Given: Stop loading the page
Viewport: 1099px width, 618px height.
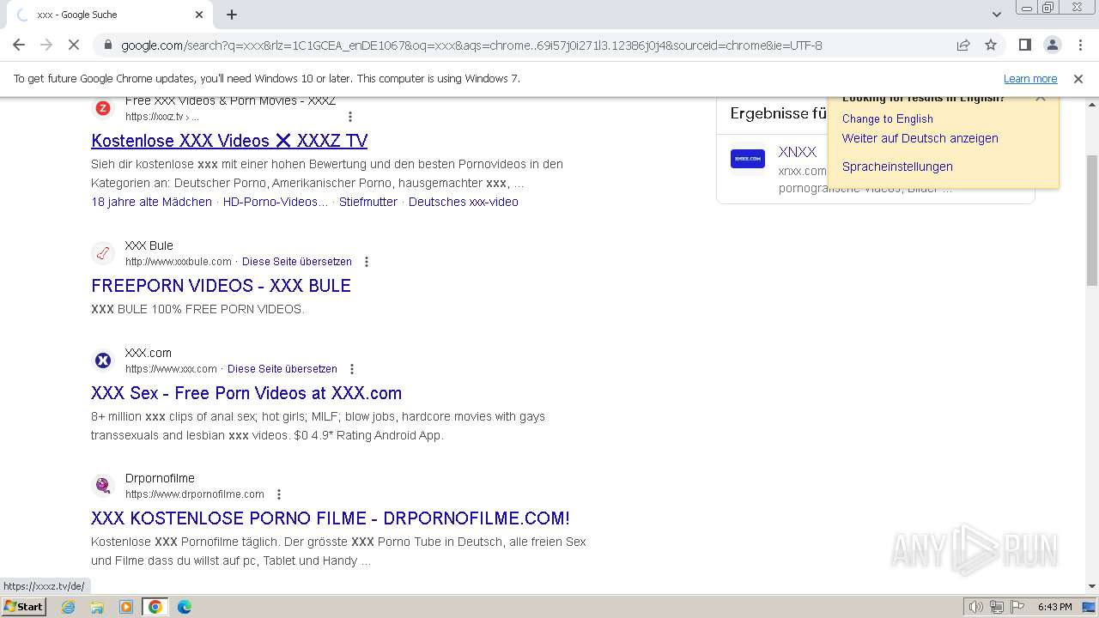Looking at the screenshot, I should click(74, 45).
